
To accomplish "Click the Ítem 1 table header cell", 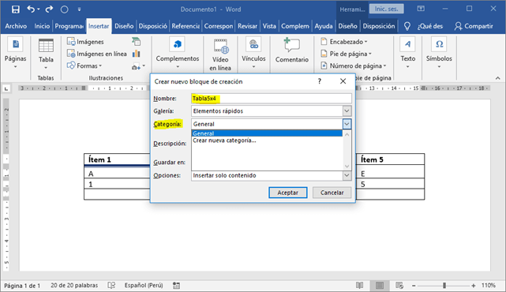I will coord(117,159).
